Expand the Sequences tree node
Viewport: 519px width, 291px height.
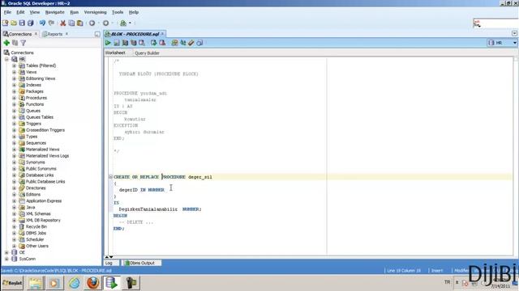click(x=15, y=143)
